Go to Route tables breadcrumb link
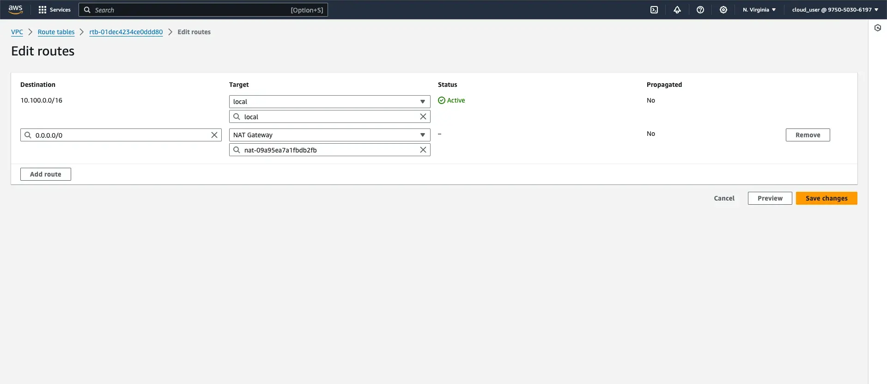The height and width of the screenshot is (384, 887). pyautogui.click(x=56, y=32)
